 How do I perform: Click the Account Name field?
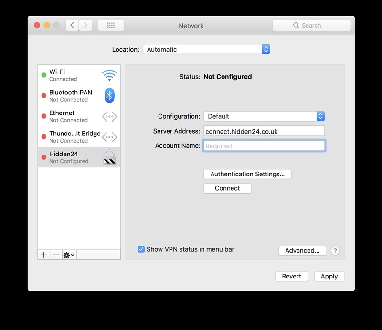pyautogui.click(x=264, y=146)
